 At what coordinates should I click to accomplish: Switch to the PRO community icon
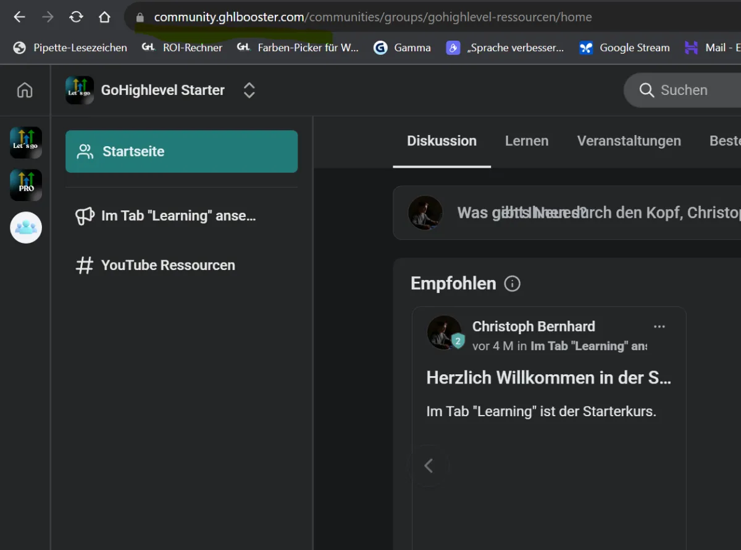click(26, 185)
